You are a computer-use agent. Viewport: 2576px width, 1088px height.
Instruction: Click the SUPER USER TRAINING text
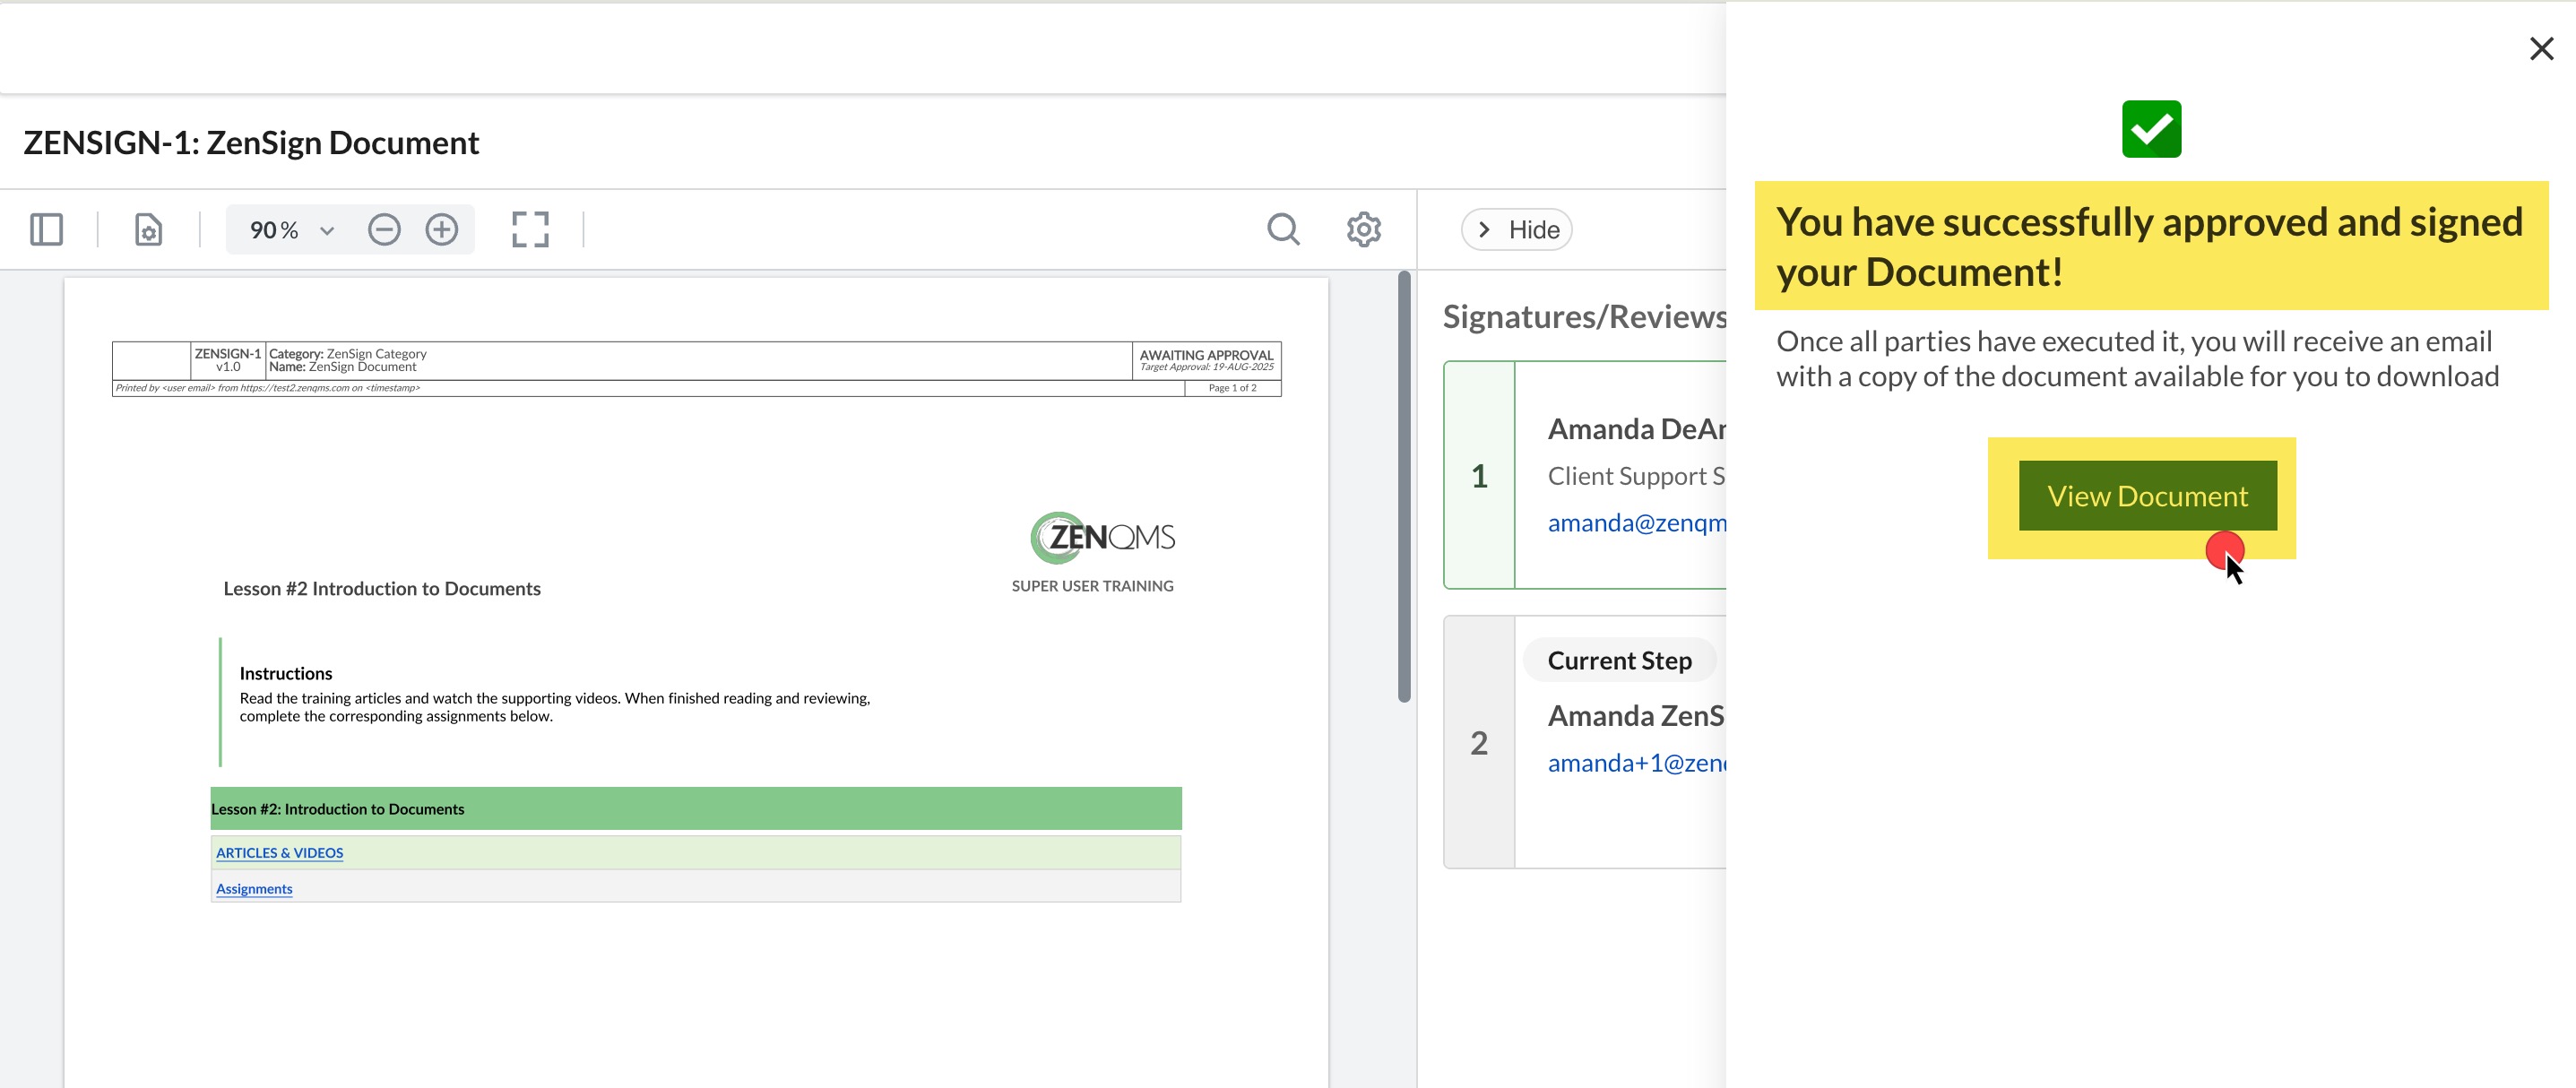1092,586
